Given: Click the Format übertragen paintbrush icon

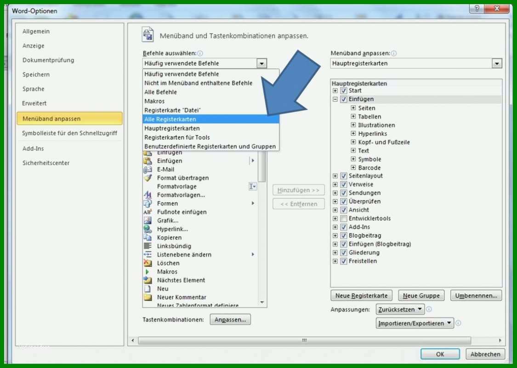Looking at the screenshot, I should pos(148,178).
